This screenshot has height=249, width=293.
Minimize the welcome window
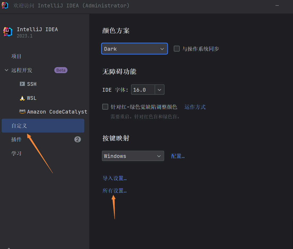[277, 6]
